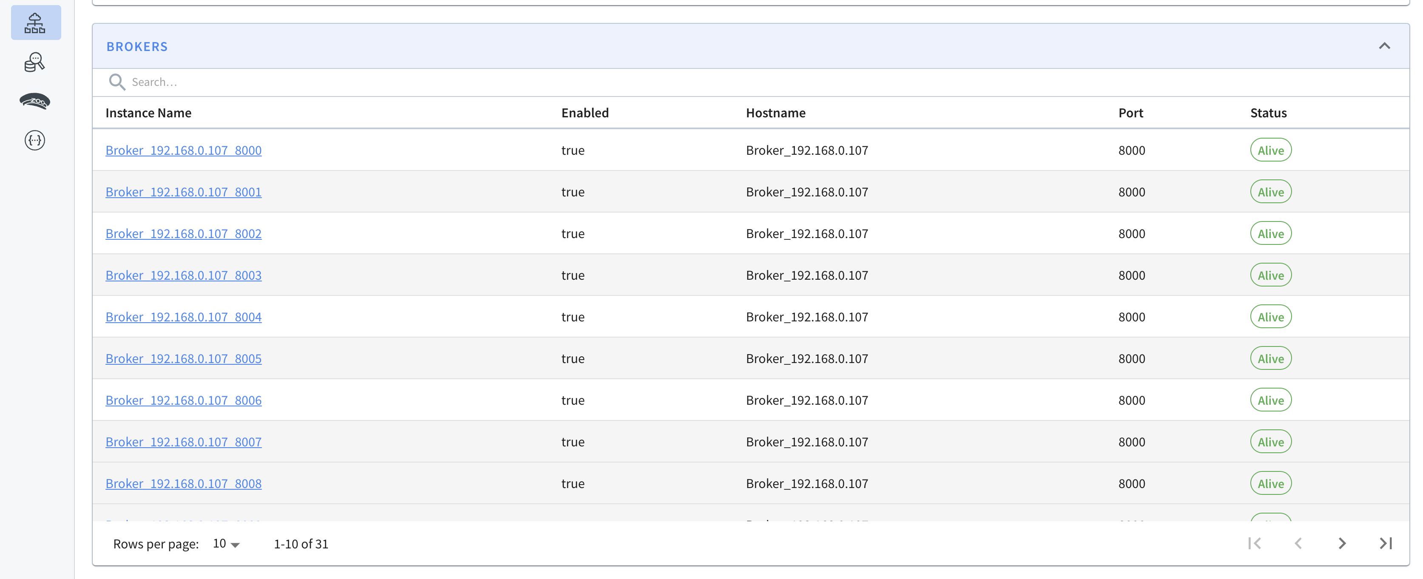Open Broker_192.168.0.107_8006 instance link
Screen dimensions: 1423x579
point(183,400)
